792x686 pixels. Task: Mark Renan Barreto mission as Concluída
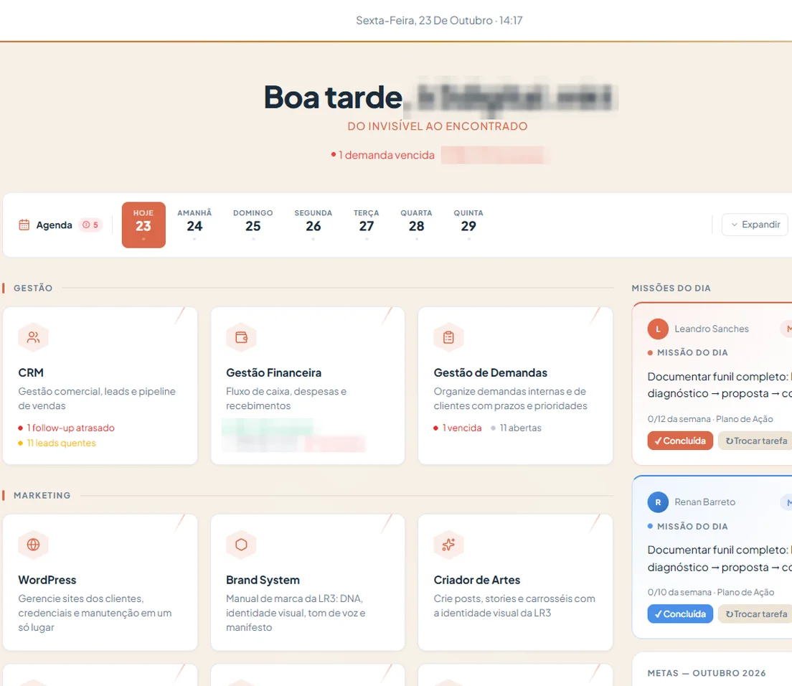pos(680,614)
